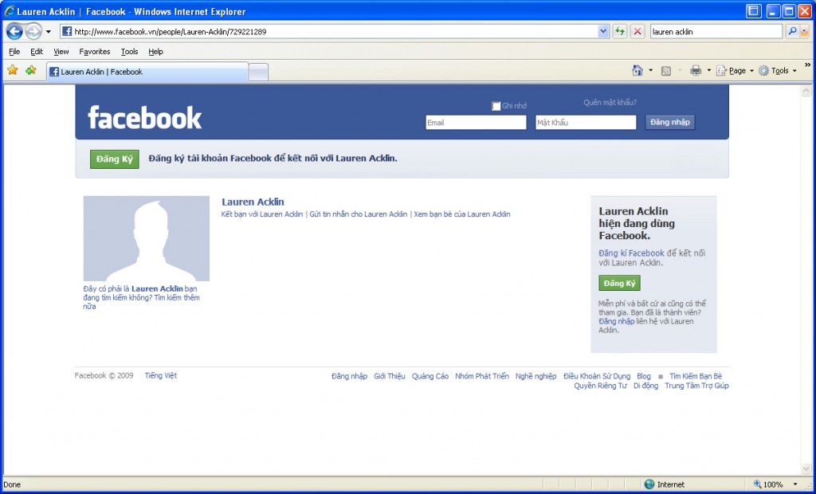Click the Add to Favorites star icon
The height and width of the screenshot is (494, 816).
(x=31, y=70)
